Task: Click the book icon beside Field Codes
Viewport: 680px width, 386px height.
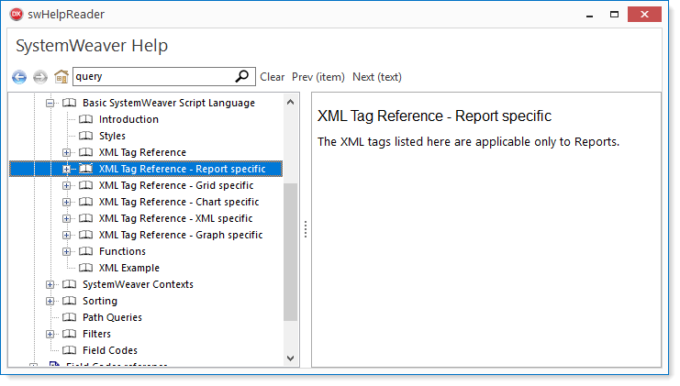Action: pos(70,350)
